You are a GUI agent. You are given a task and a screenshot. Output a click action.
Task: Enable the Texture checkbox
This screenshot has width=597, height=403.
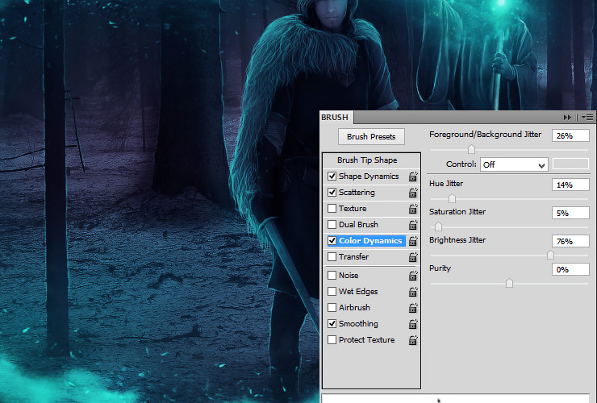click(x=332, y=209)
